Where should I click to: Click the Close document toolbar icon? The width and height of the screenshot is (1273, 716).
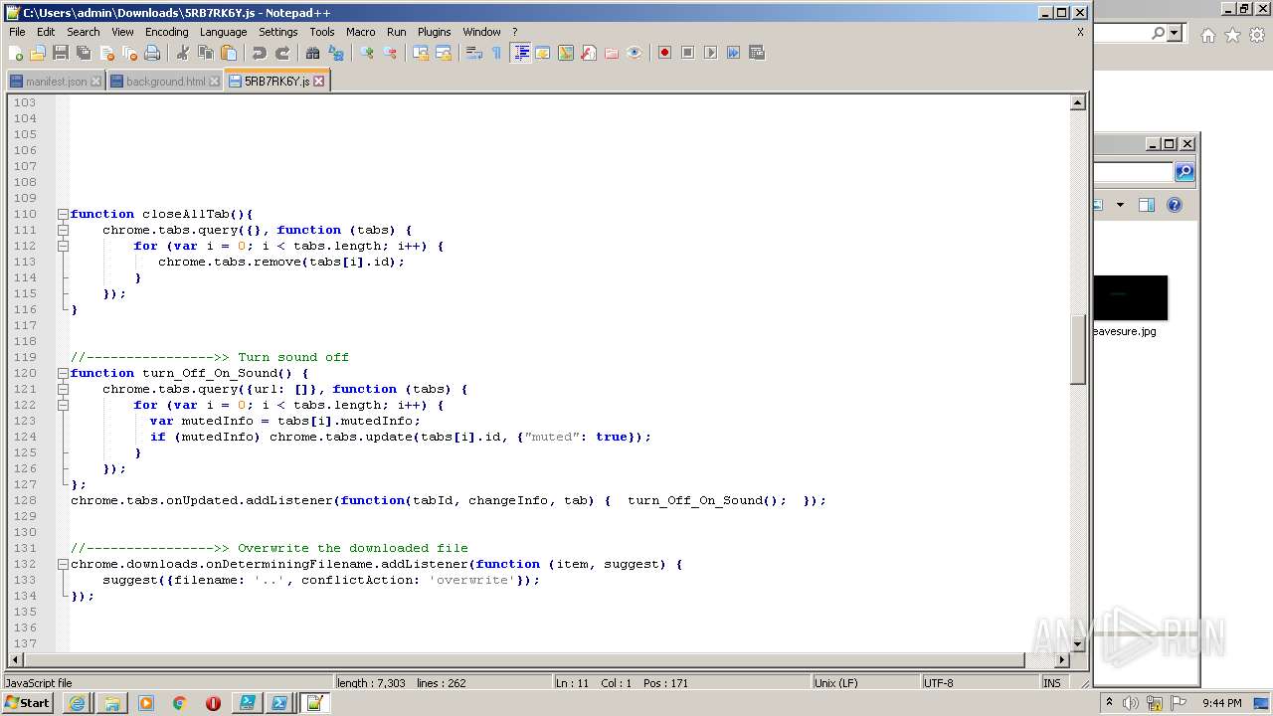click(106, 53)
